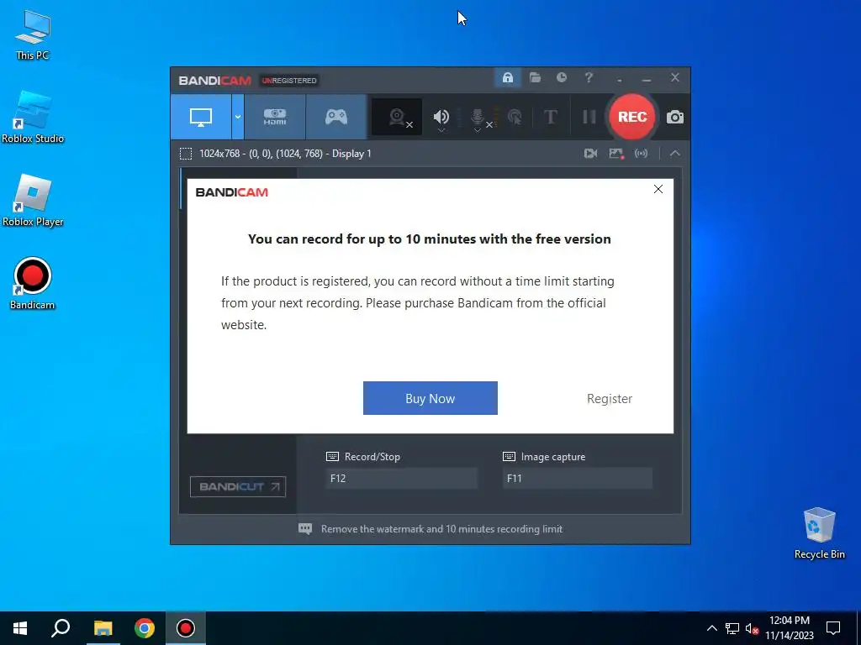Click the live broadcast signal icon
The height and width of the screenshot is (645, 861).
641,154
